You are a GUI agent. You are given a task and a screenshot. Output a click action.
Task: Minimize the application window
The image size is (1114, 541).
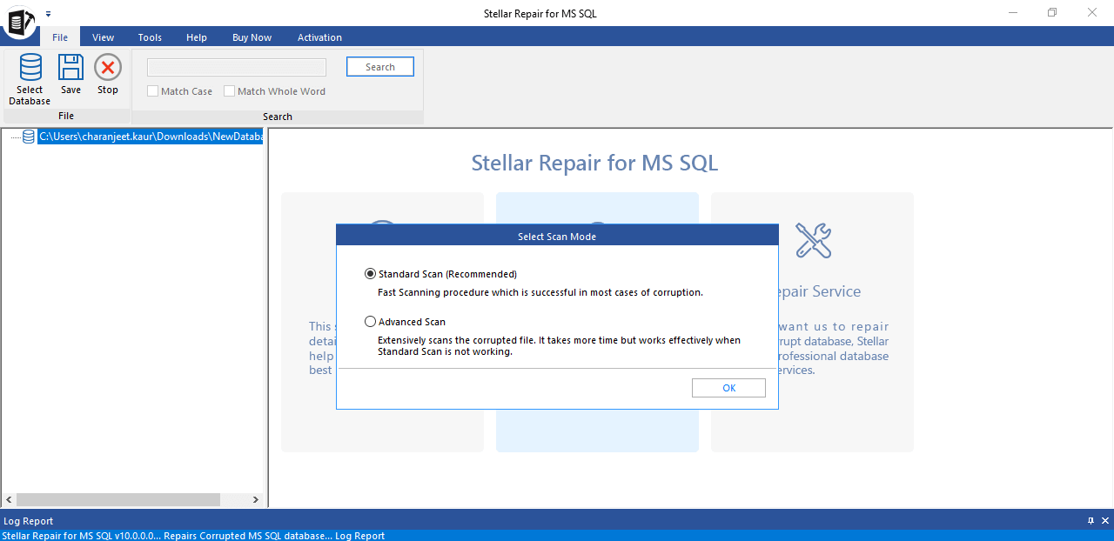tap(1012, 13)
